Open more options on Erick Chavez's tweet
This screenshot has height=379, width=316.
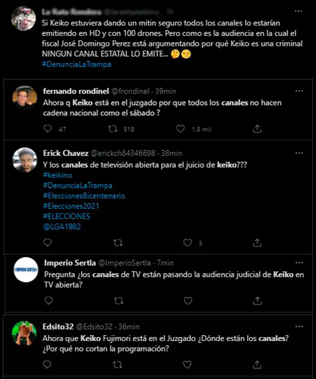click(x=299, y=153)
